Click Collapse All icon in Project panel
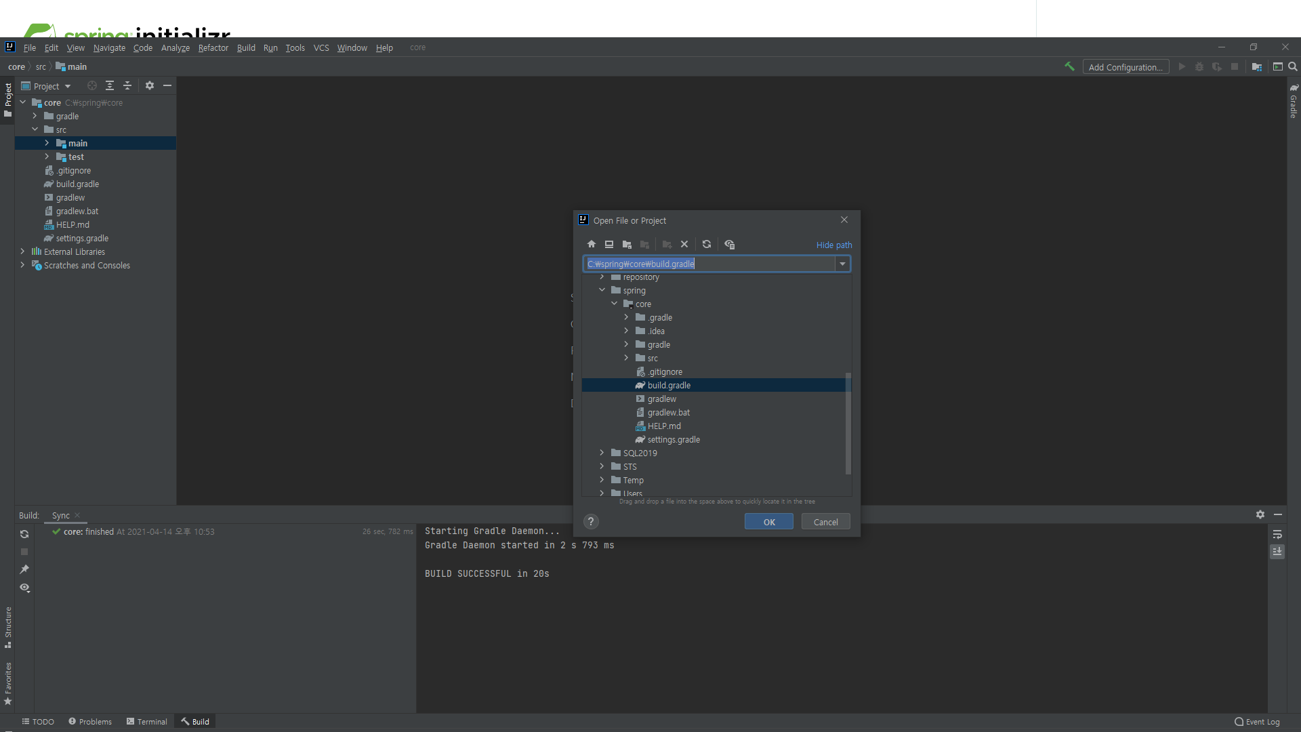 click(127, 86)
